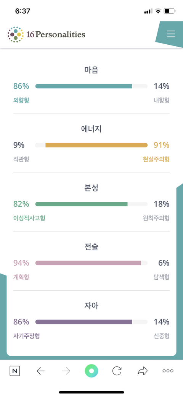
Task: Tap the 본성 section heading
Action: click(x=91, y=188)
